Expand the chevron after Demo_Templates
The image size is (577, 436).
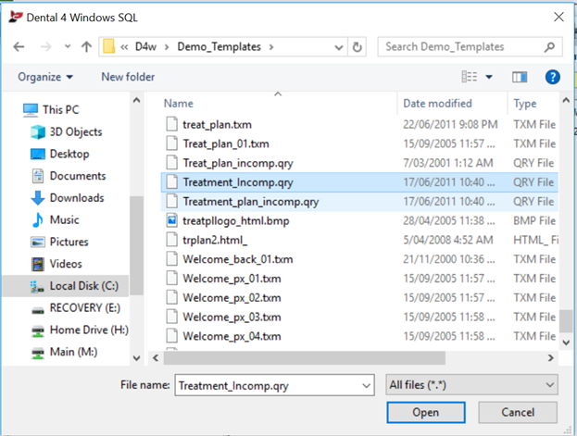coord(271,46)
